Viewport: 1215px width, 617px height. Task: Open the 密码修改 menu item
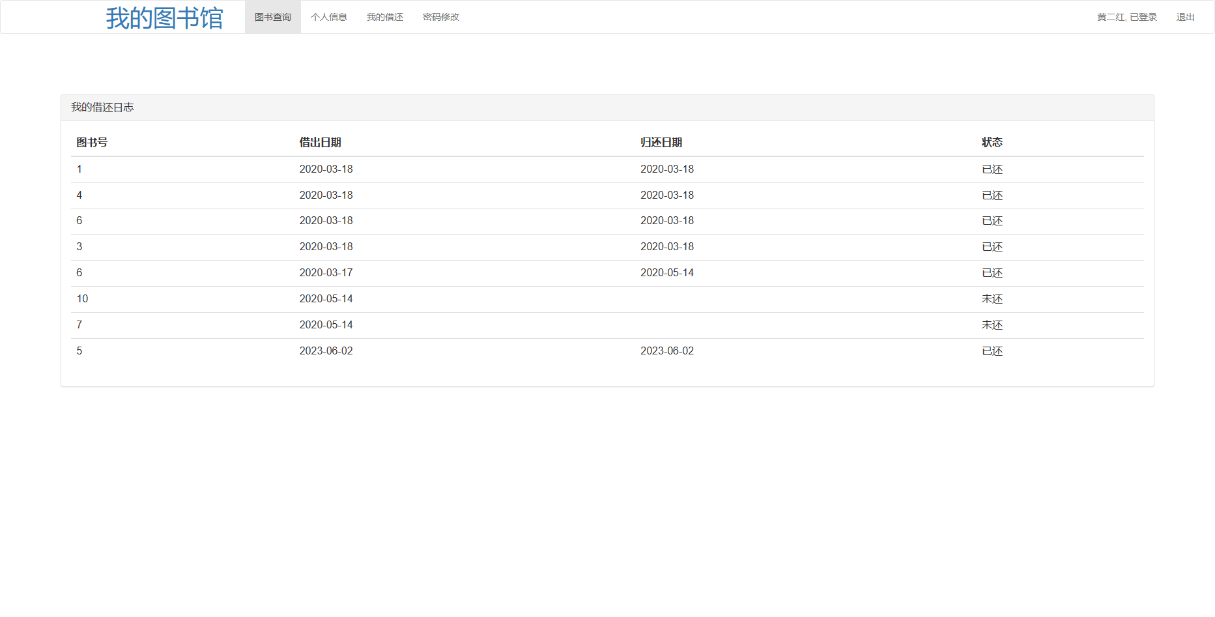pos(440,17)
